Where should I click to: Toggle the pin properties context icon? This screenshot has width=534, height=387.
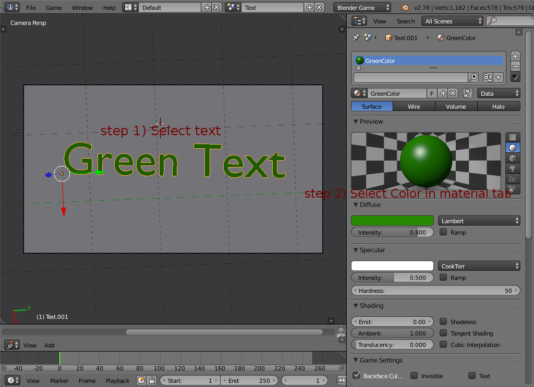[356, 38]
